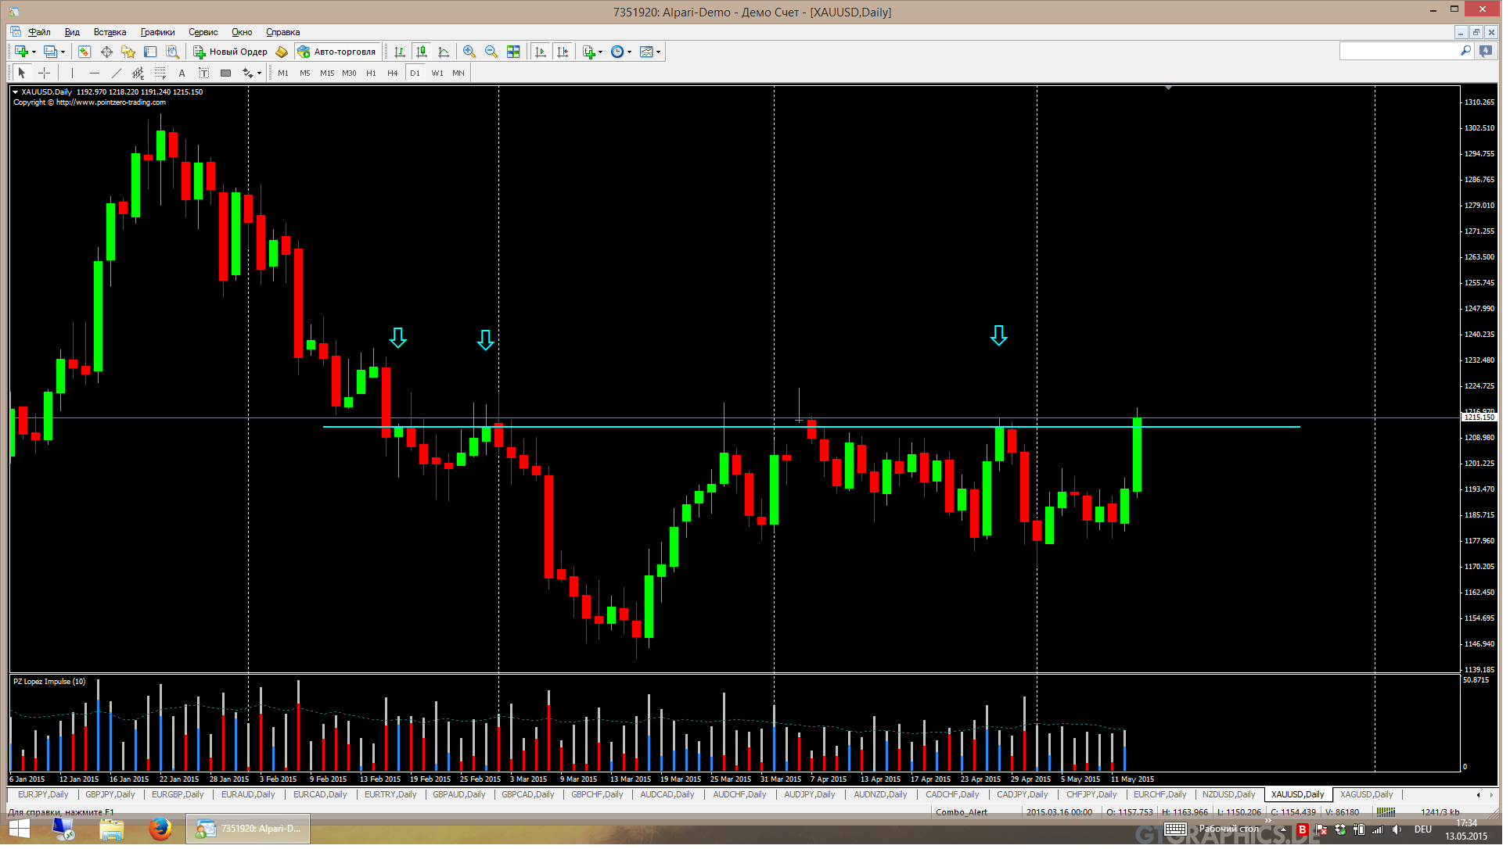
Task: Switch to bar chart
Action: pos(400,52)
